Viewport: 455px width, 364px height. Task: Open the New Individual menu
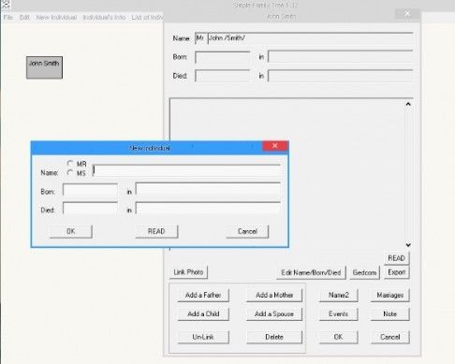point(56,17)
